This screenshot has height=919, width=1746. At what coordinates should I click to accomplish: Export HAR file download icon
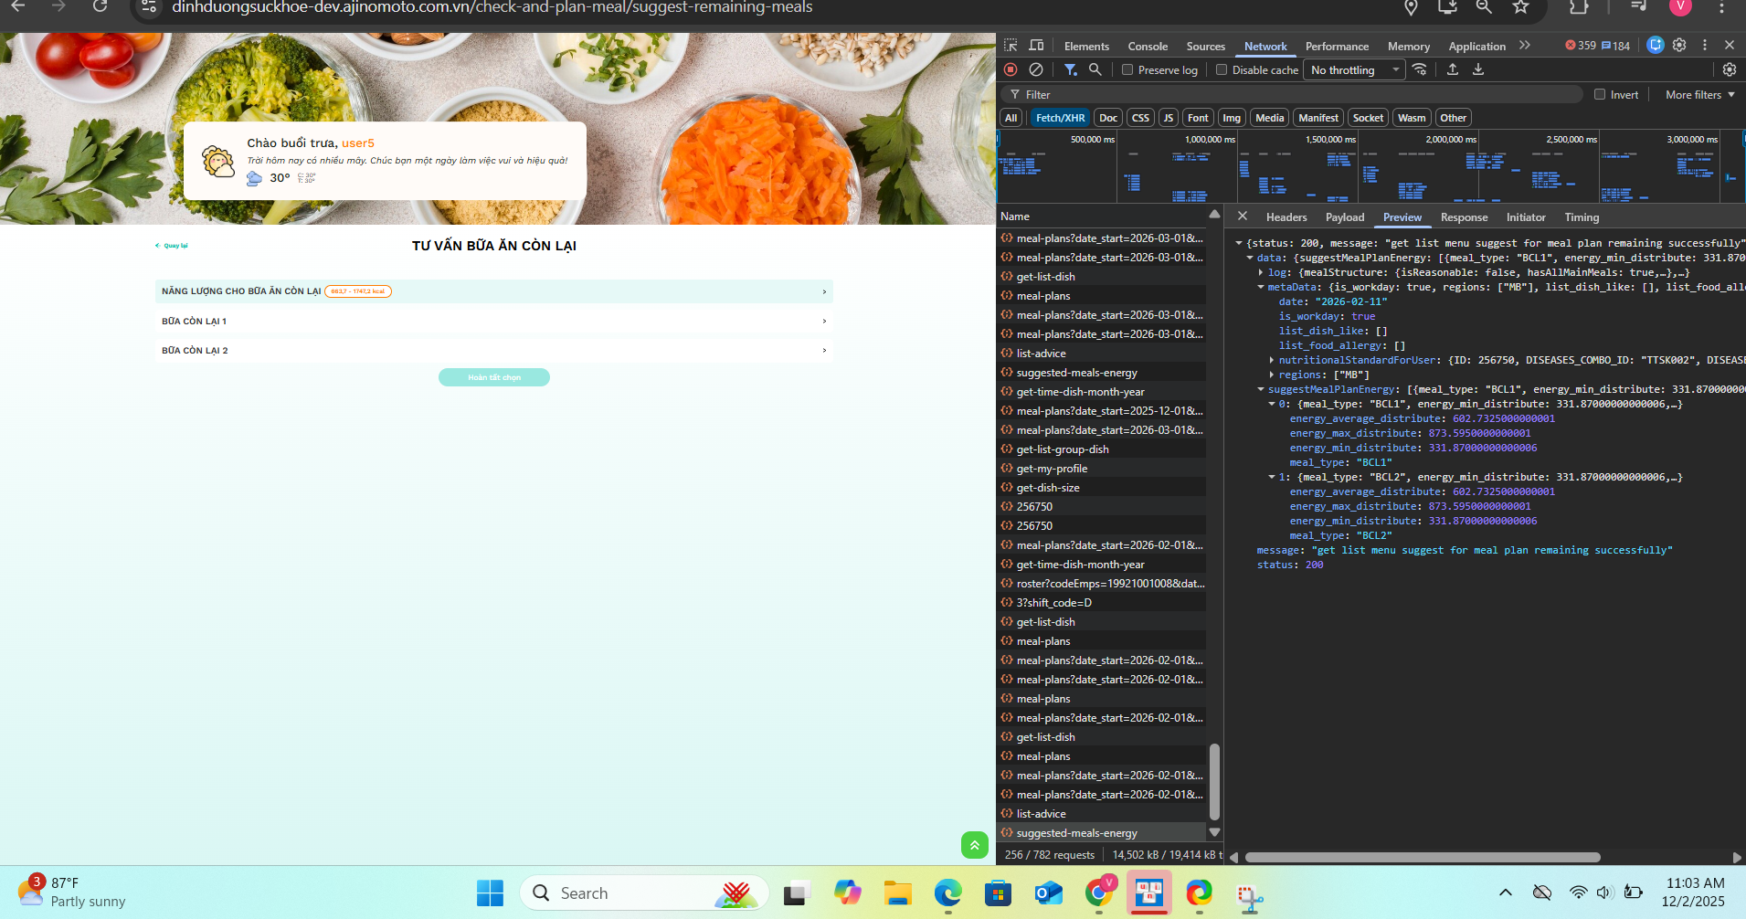coord(1478,69)
